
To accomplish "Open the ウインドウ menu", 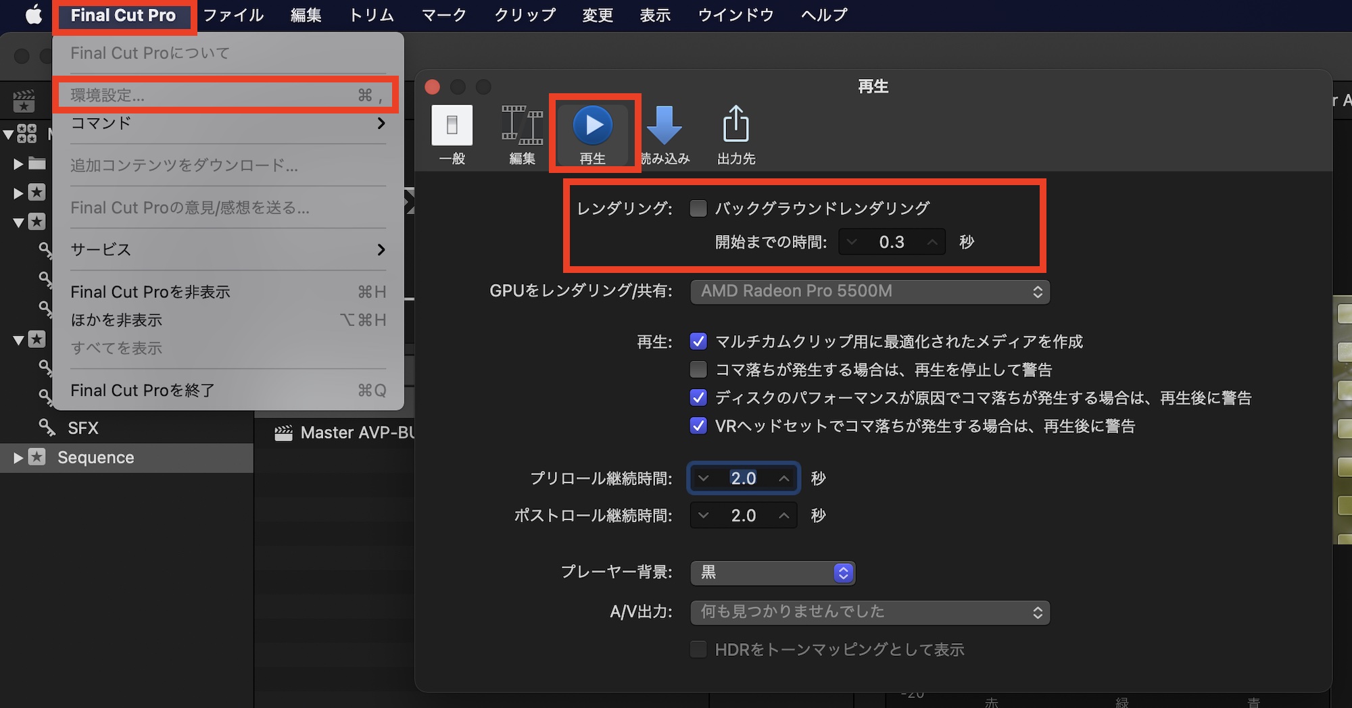I will 735,15.
